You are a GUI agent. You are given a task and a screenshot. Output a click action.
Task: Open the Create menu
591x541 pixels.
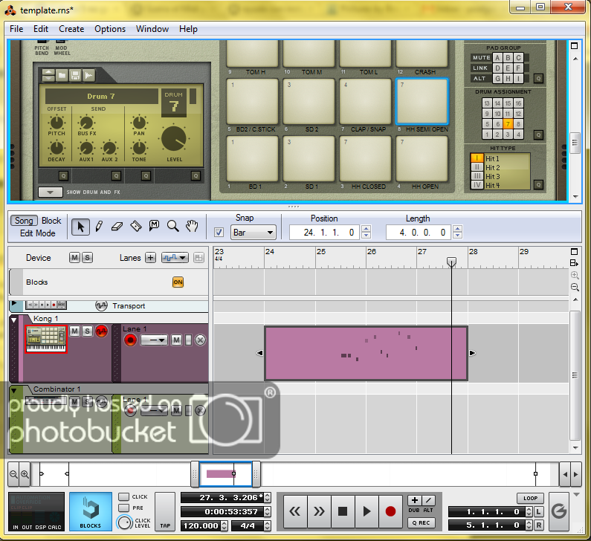tap(71, 29)
